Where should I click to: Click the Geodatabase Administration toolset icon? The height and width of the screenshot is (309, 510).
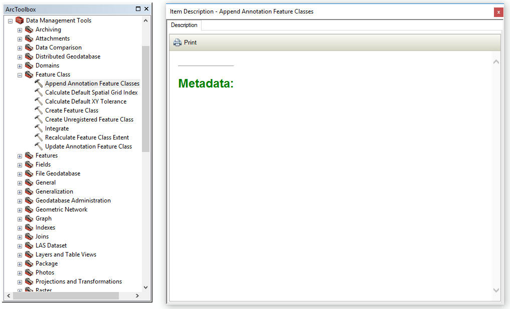pos(29,200)
